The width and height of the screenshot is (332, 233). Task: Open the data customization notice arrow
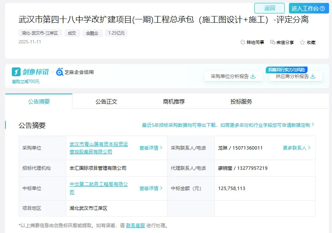point(313,125)
